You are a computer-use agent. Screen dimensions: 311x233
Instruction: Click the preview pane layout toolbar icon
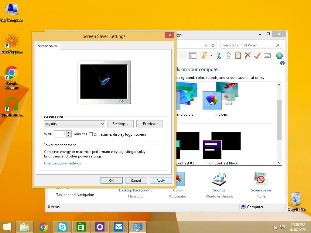click(193, 56)
